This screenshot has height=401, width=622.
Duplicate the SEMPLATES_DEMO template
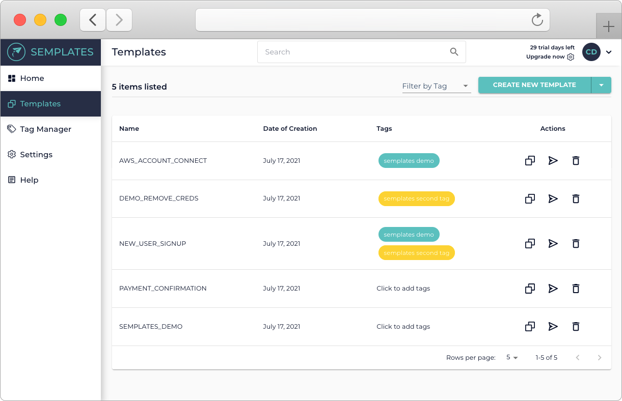click(530, 327)
